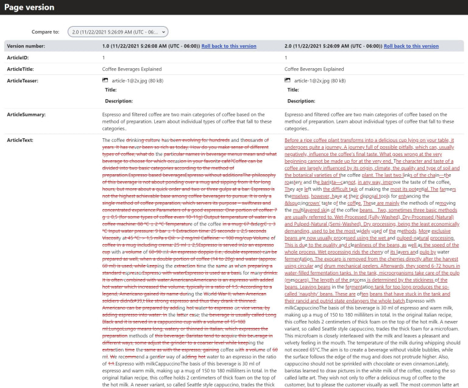Click version 2.0 timestamp text
This screenshot has height=388, width=468.
tap(333, 46)
